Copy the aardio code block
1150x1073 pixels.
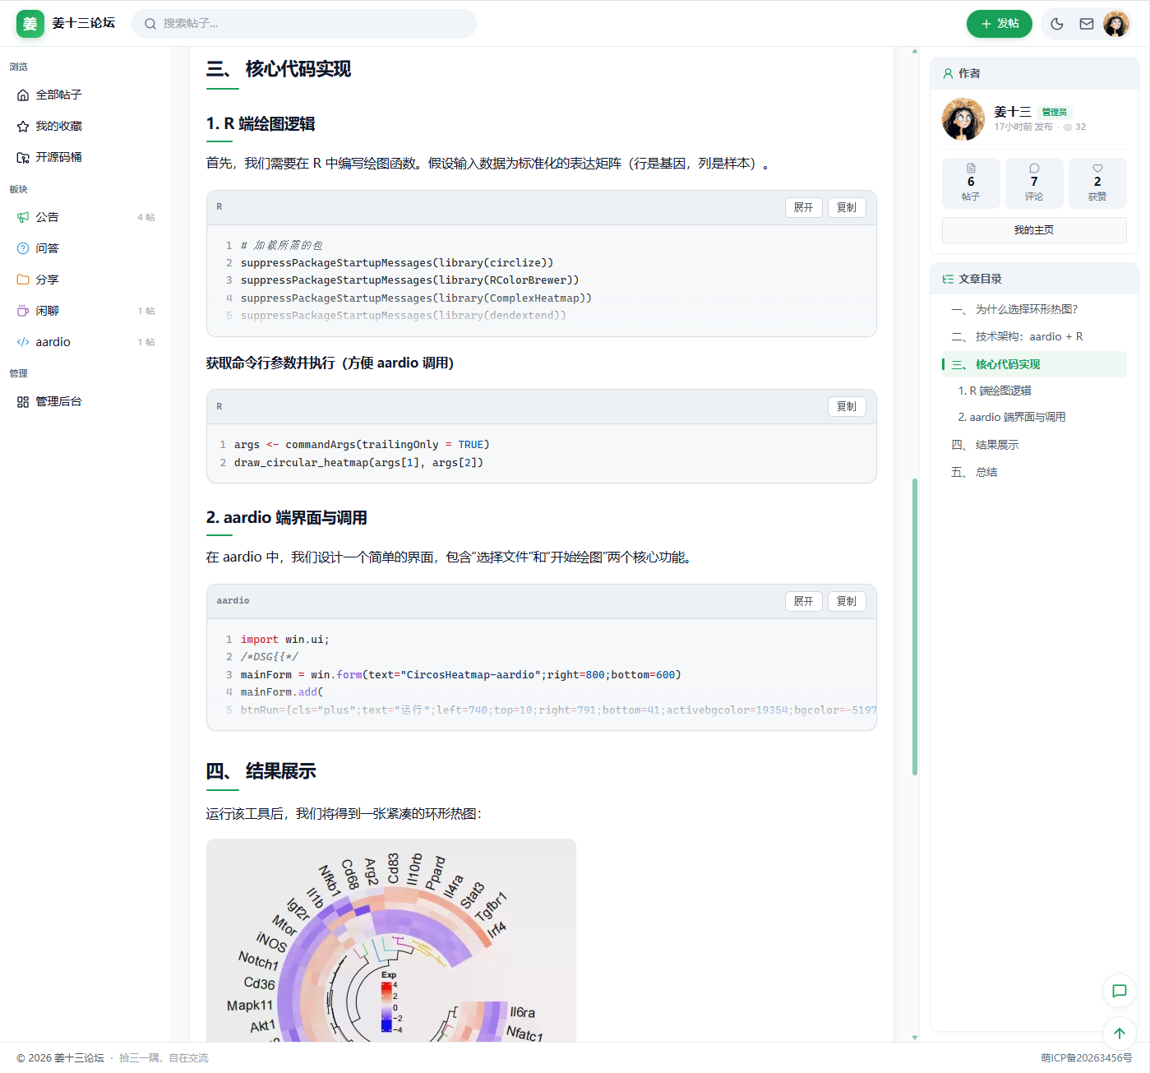coord(847,601)
